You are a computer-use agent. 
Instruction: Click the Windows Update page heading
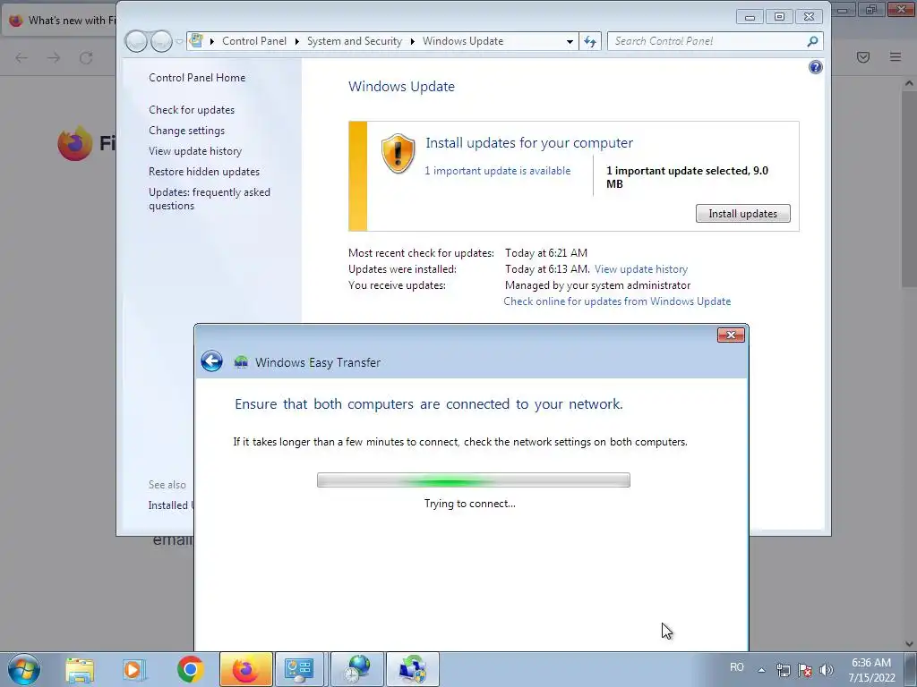(x=401, y=87)
